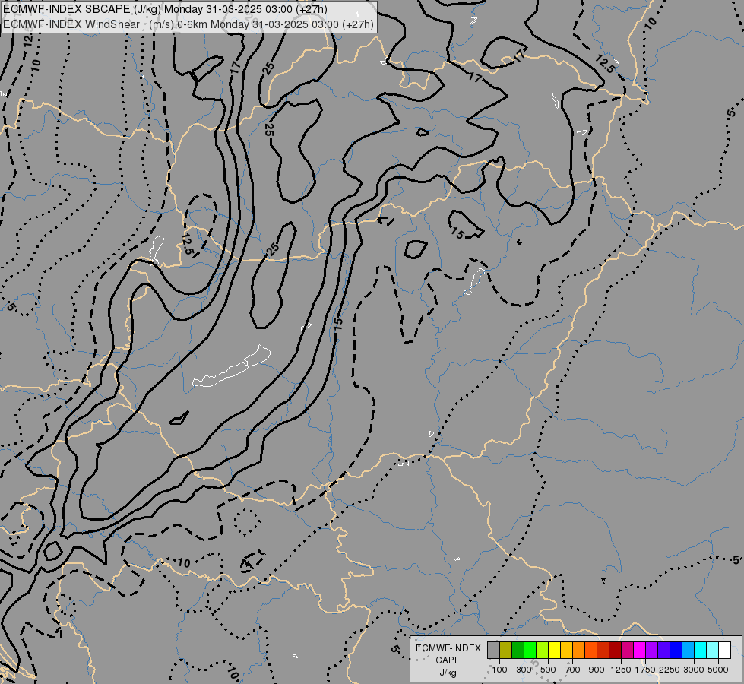Click the CAPE label in the legend
Image resolution: width=744 pixels, height=684 pixels.
pyautogui.click(x=448, y=660)
